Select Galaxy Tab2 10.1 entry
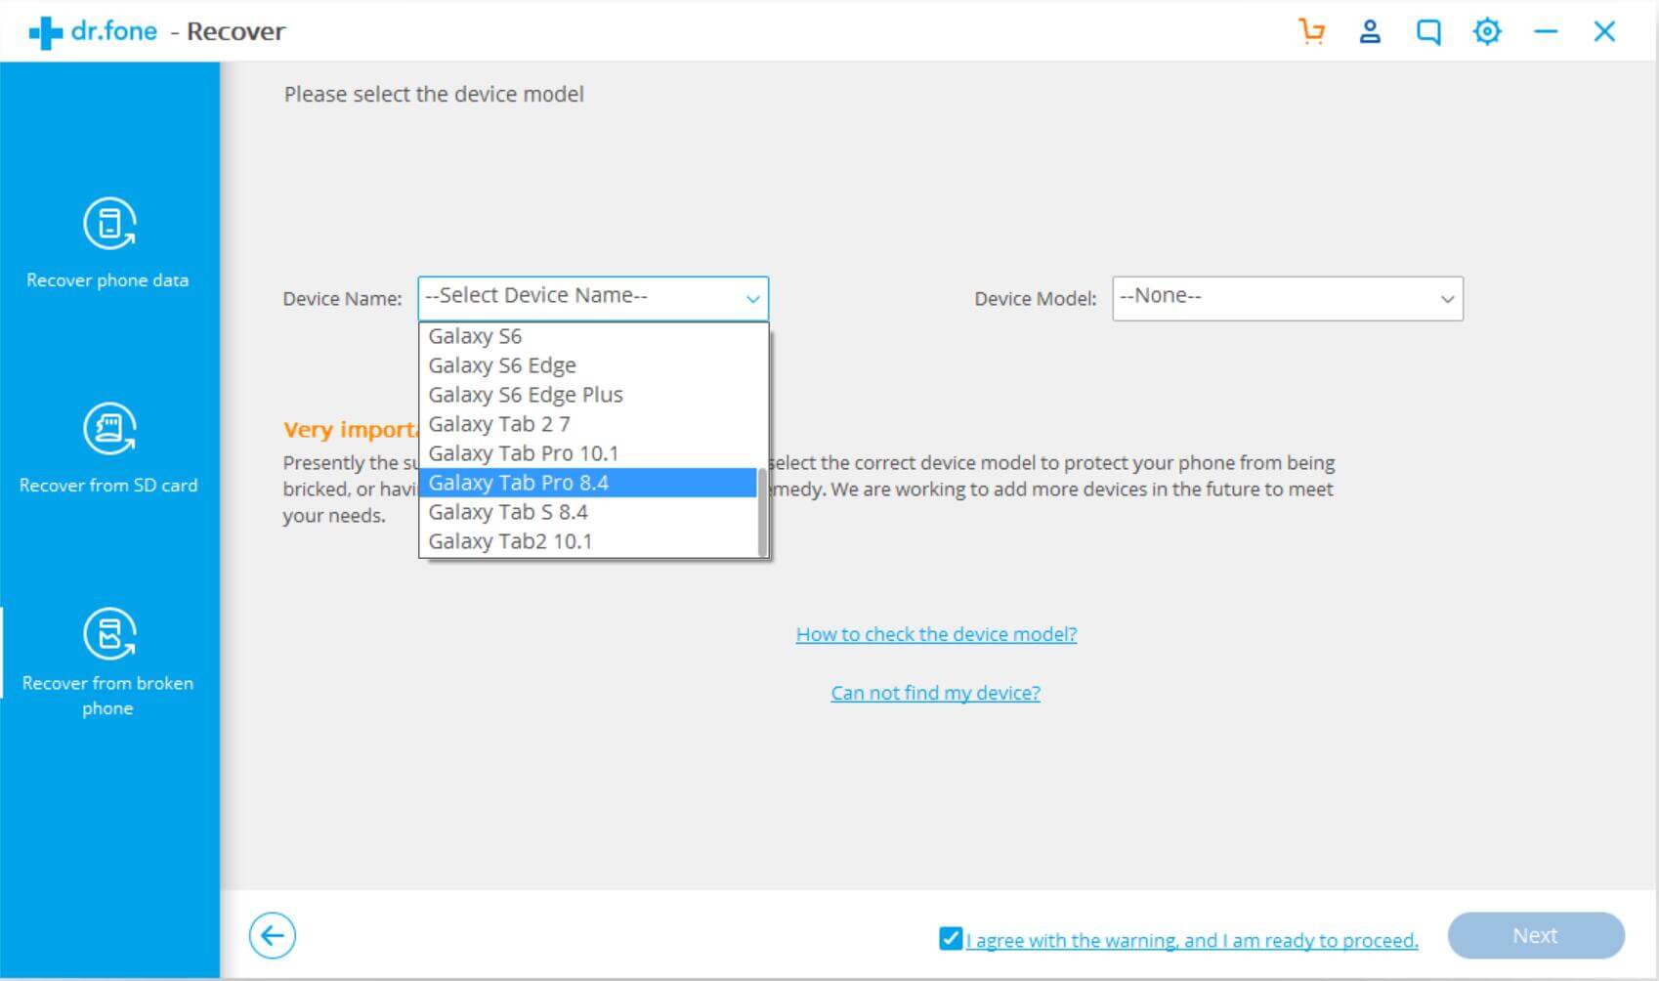 click(588, 541)
